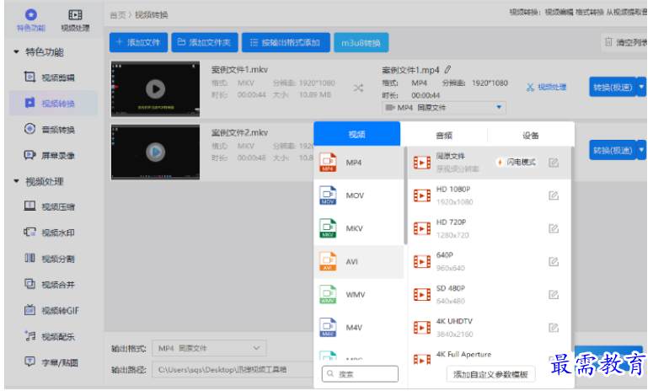
Task: Click the 添加文件 button
Action: click(138, 42)
